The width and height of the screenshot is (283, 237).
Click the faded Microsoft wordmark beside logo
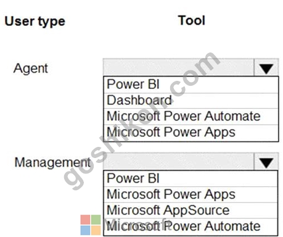(x=136, y=225)
